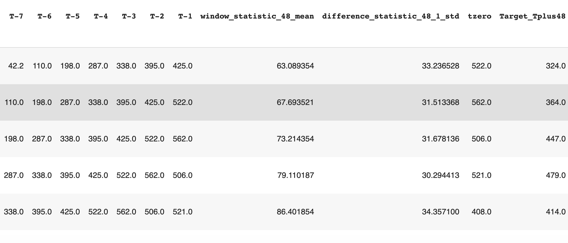
Task: Select the Target_Tplus48 value 324.0
Action: click(x=556, y=66)
